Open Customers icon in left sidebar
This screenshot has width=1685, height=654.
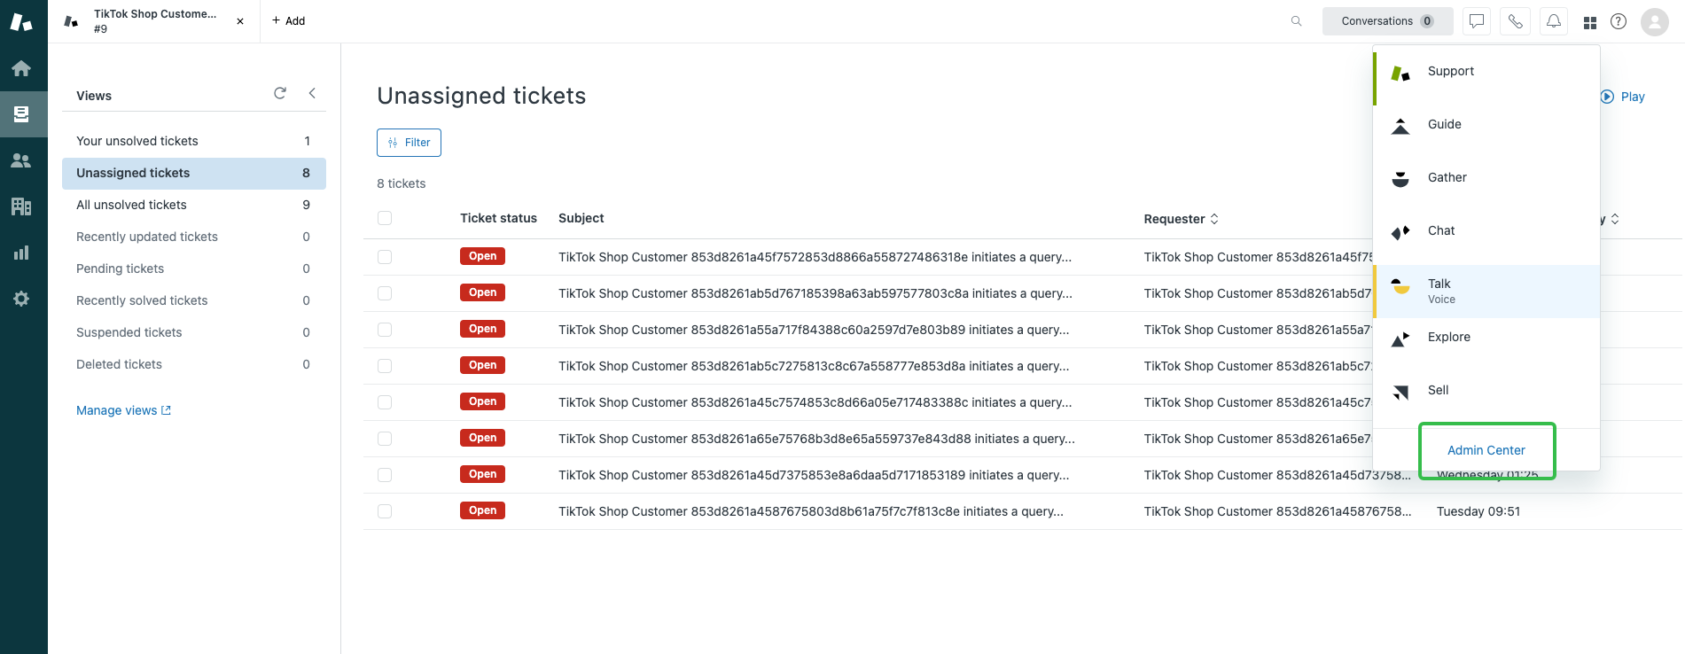click(21, 160)
